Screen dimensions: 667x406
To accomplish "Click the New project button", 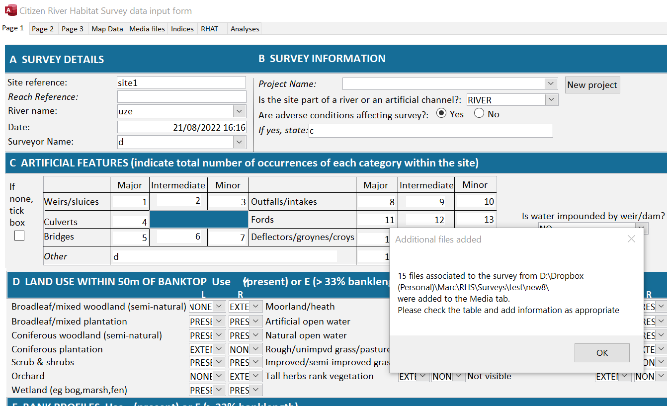I will (592, 85).
